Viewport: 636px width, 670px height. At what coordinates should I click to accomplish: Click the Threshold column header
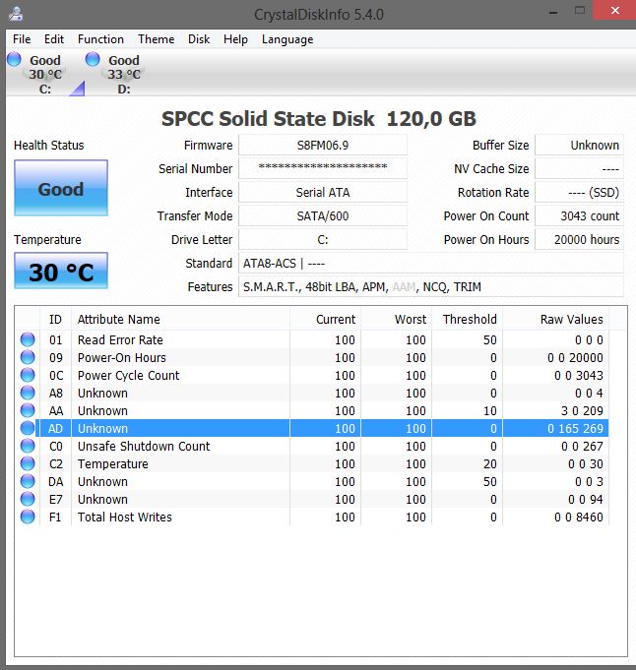[x=468, y=319]
